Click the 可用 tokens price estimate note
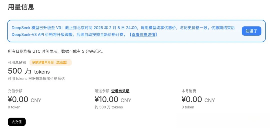The width and height of the screenshot is (270, 132). pyautogui.click(x=36, y=79)
